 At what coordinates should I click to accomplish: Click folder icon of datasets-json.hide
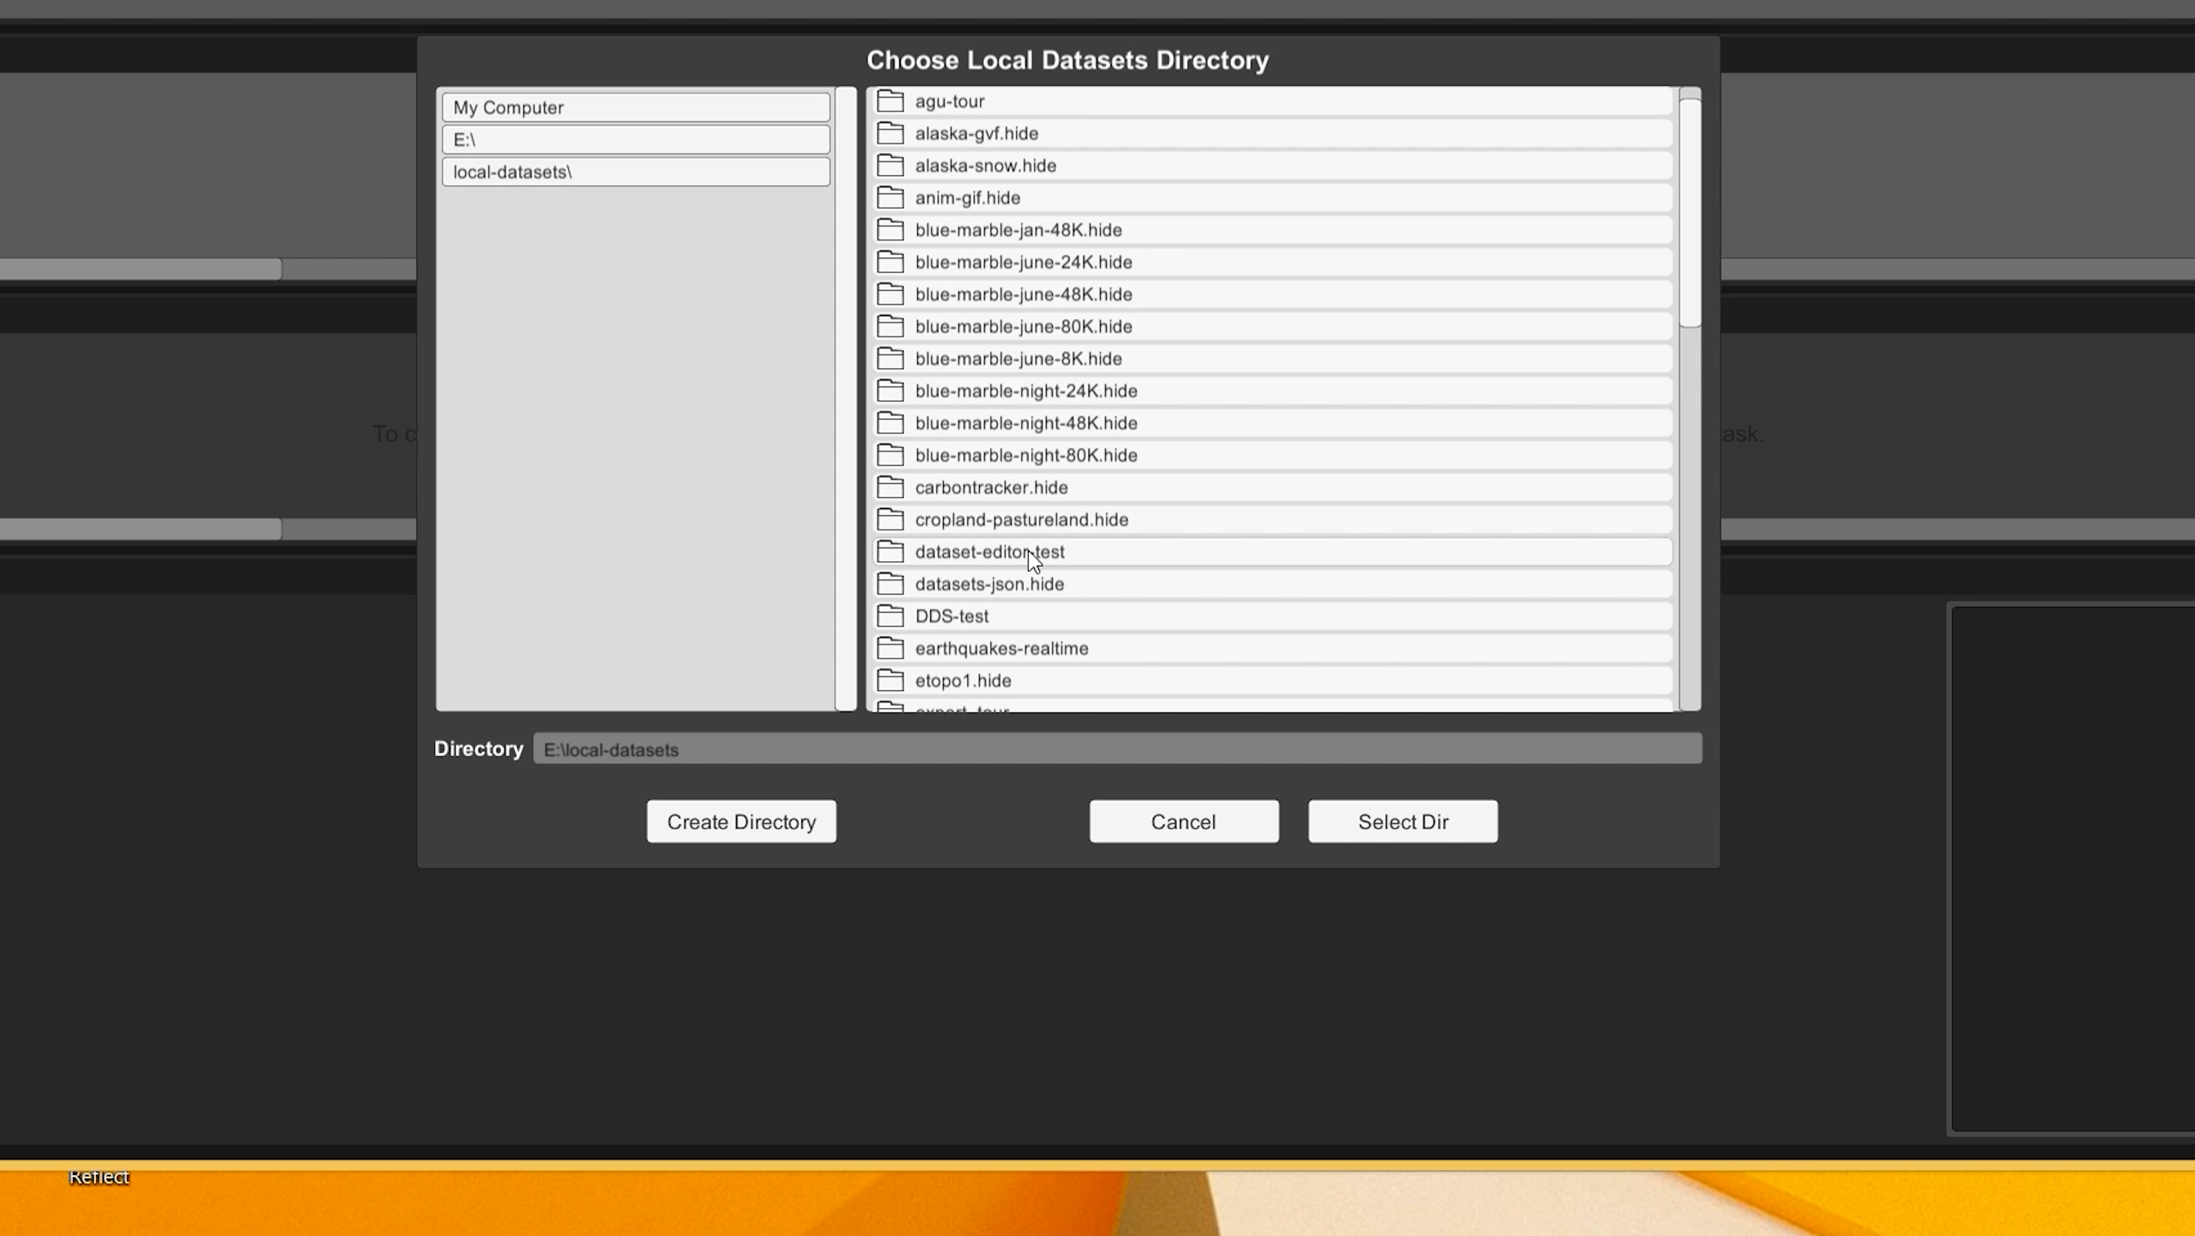(890, 584)
